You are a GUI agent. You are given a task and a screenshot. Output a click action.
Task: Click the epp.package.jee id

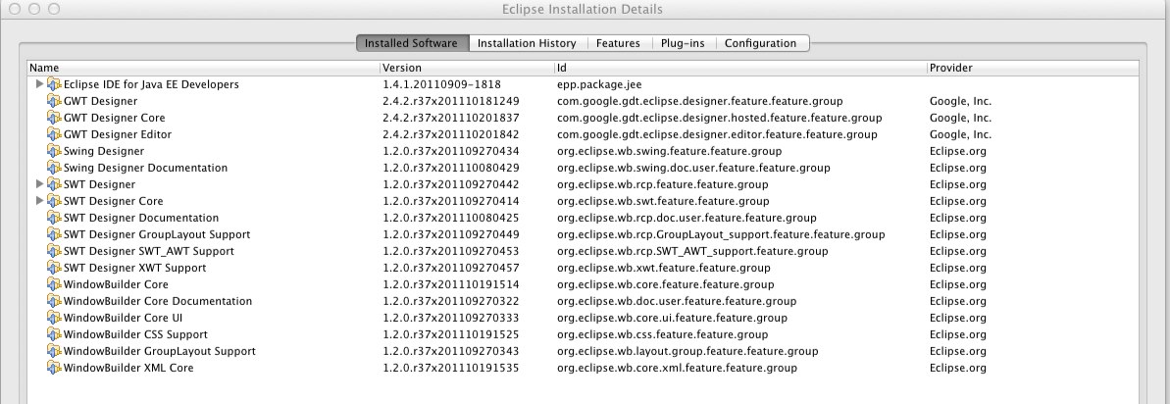[599, 84]
